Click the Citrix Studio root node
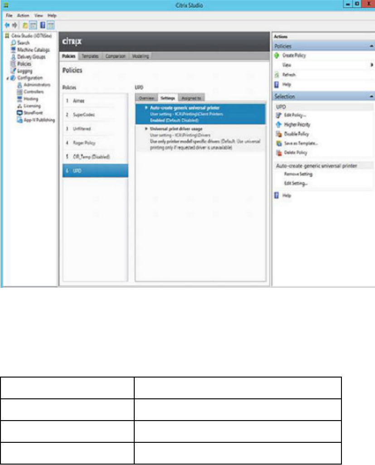 (x=31, y=36)
